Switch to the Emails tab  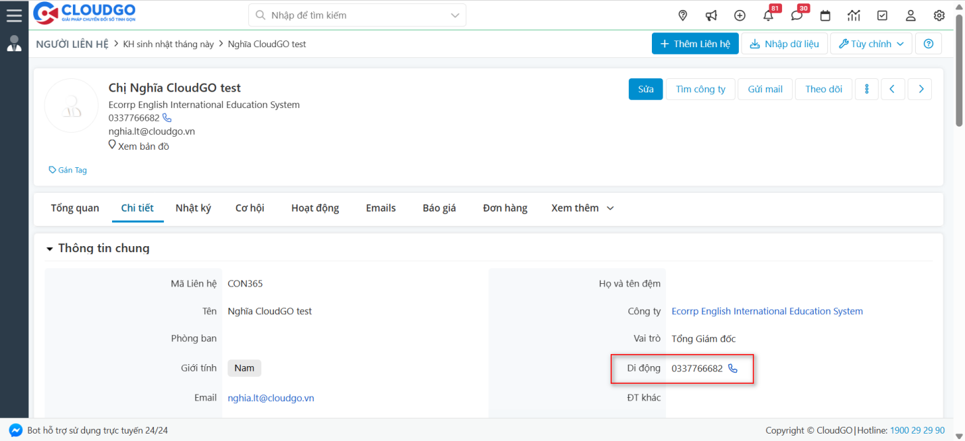point(380,208)
